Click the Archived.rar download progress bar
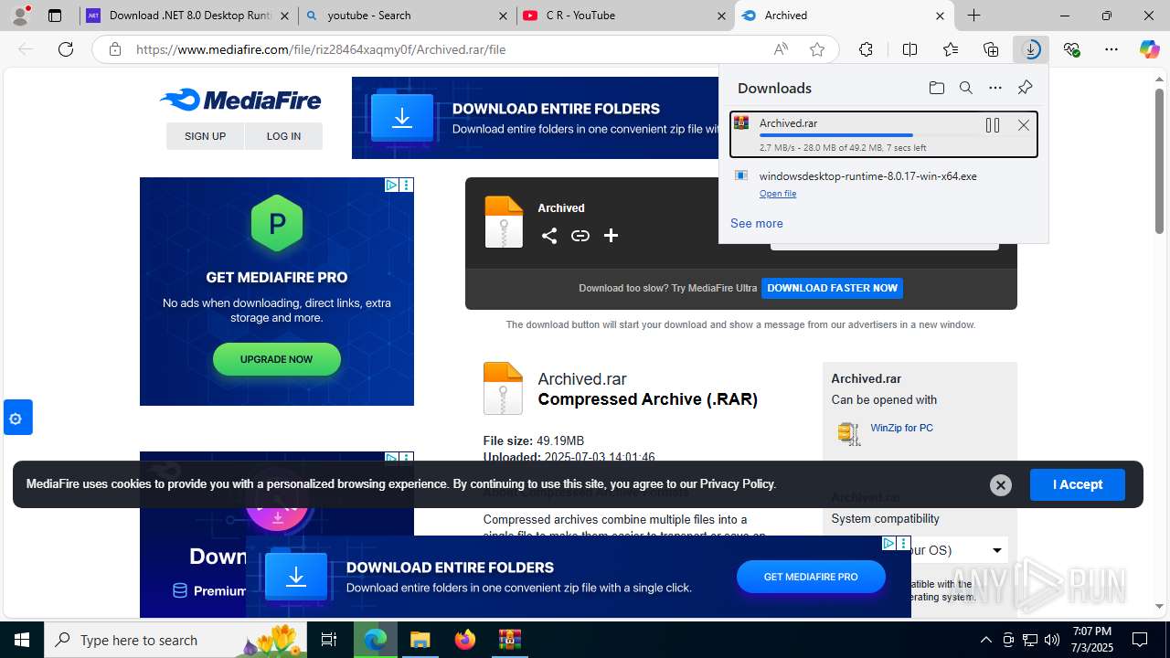 click(867, 135)
